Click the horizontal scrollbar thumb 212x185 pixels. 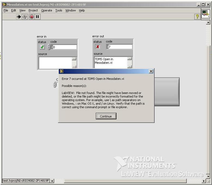click(125, 181)
